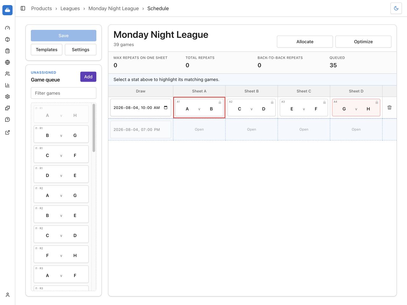Screen dimensions: 407x305
Task: Go to Products in the breadcrumb
Action: (x=41, y=8)
